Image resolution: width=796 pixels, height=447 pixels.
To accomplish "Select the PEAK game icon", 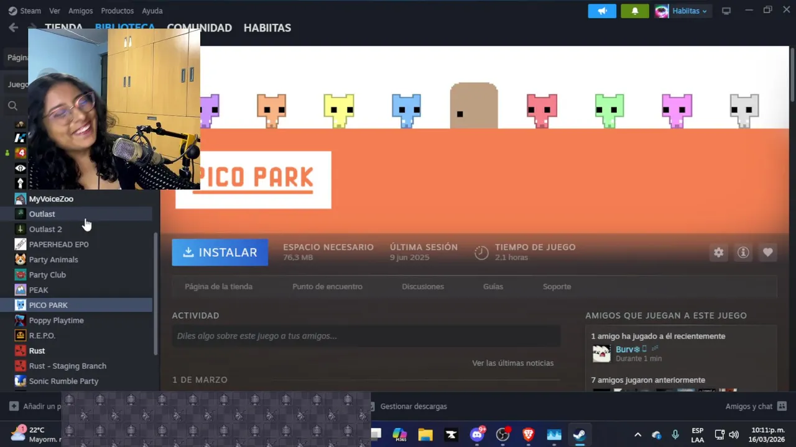I will [21, 290].
